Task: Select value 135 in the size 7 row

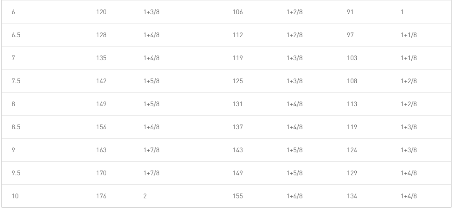Action: click(x=101, y=58)
